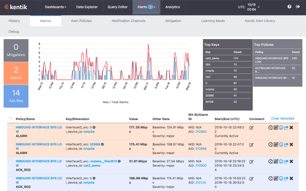Image resolution: width=306 pixels, height=191 pixels.
Task: Open history clock icon for alarm 310956
Action: pyautogui.click(x=271, y=145)
